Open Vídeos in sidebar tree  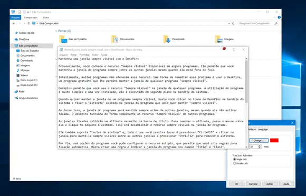pyautogui.click(x=24, y=75)
